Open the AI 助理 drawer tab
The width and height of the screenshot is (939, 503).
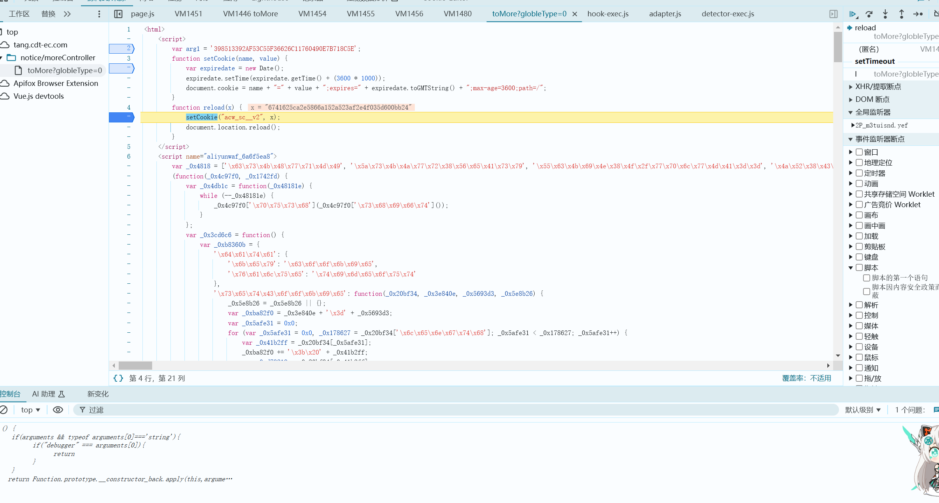click(44, 394)
